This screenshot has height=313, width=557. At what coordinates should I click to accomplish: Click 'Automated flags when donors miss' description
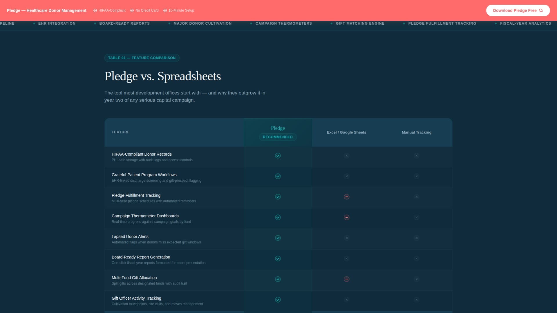[x=156, y=242]
